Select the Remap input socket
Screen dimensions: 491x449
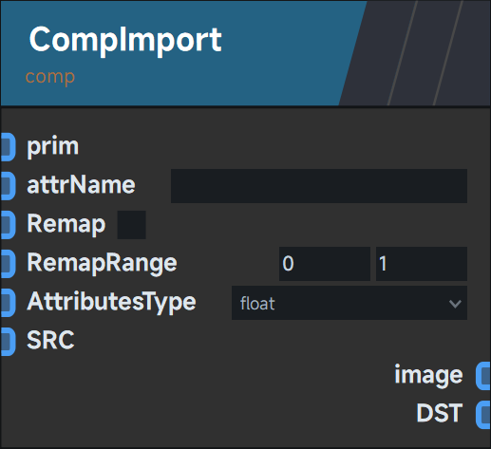(x=8, y=225)
